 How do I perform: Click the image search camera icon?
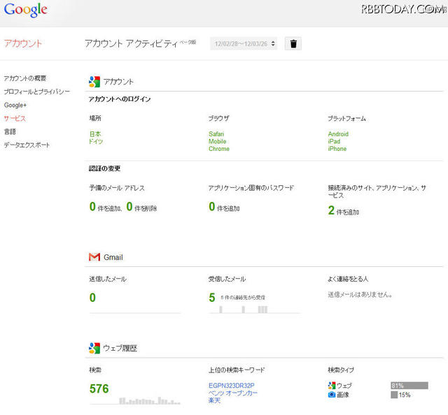point(331,395)
